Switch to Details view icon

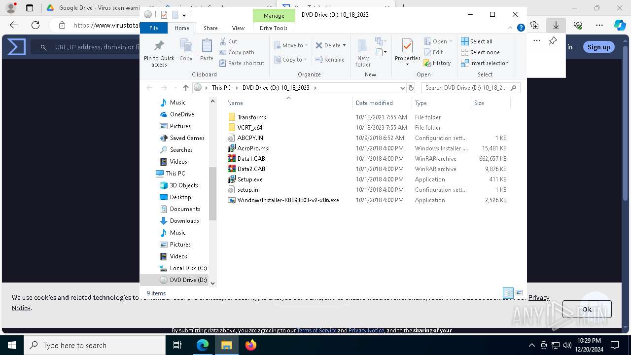(508, 293)
